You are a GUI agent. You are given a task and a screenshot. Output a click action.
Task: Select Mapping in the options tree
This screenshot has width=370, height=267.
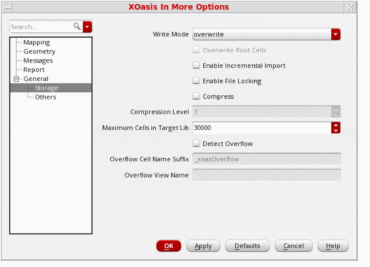point(37,42)
